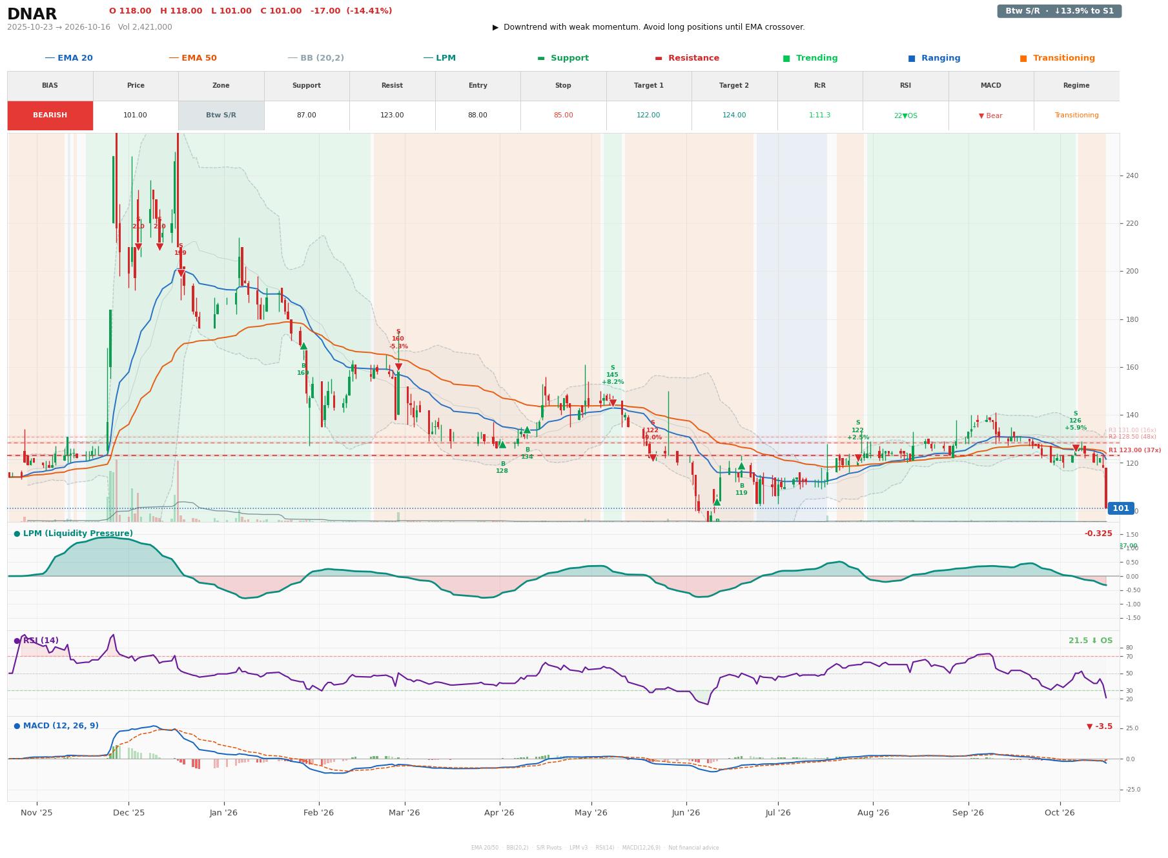Click the blue 101 current price tag
This screenshot has height=858, width=1168.
click(1121, 508)
